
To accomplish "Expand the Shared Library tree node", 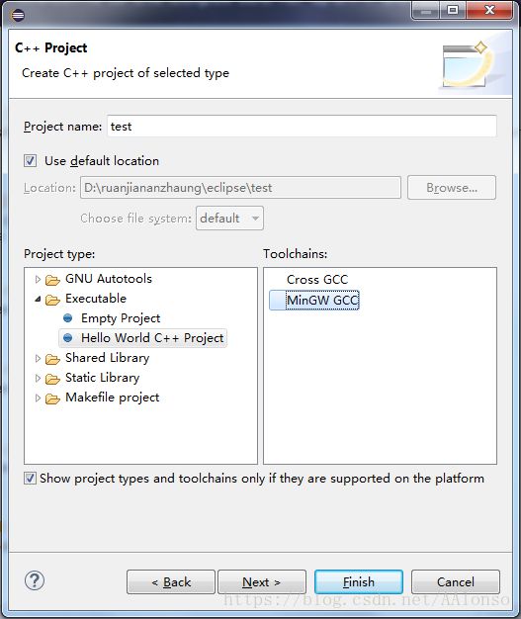I will tap(38, 358).
